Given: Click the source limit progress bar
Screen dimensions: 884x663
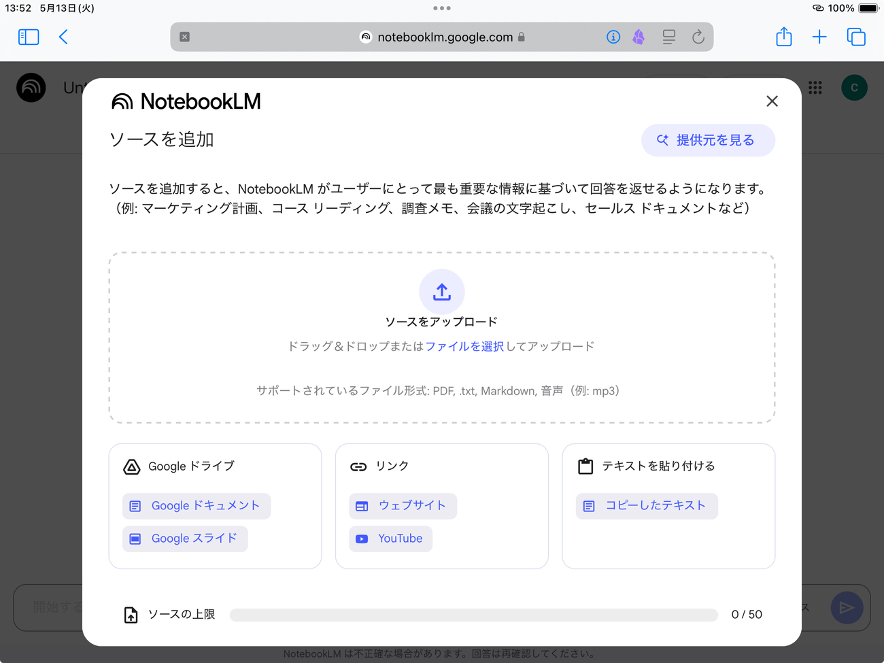Looking at the screenshot, I should [x=473, y=615].
